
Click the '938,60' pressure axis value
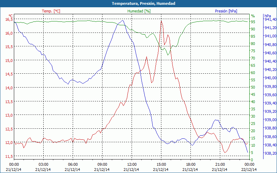pos(271,137)
